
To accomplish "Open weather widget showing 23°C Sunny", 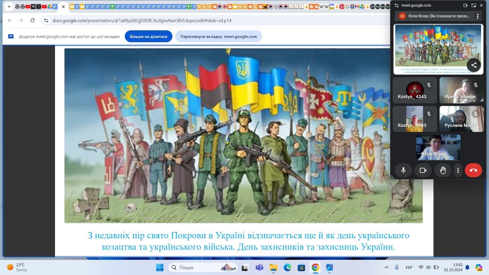I will (x=17, y=267).
